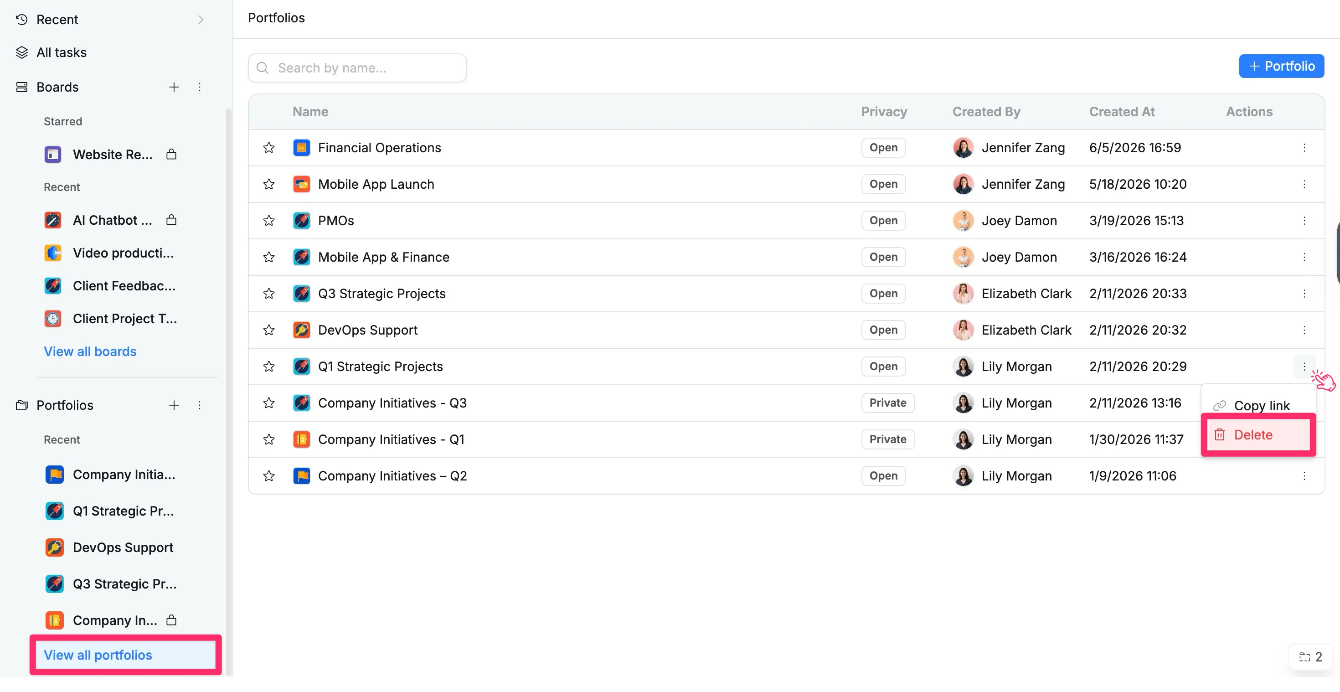Open Company In... locked portfolio icon
The width and height of the screenshot is (1340, 692).
(54, 620)
